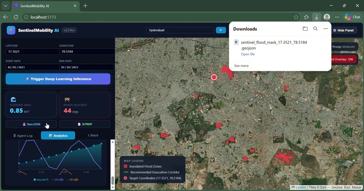The height and width of the screenshot is (191, 364).
Task: Click the VH (dB) chart legend entry
Action: (72, 180)
